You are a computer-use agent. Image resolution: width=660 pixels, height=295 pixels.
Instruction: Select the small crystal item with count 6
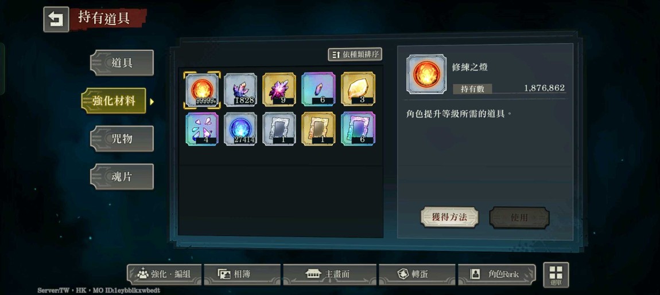point(319,89)
